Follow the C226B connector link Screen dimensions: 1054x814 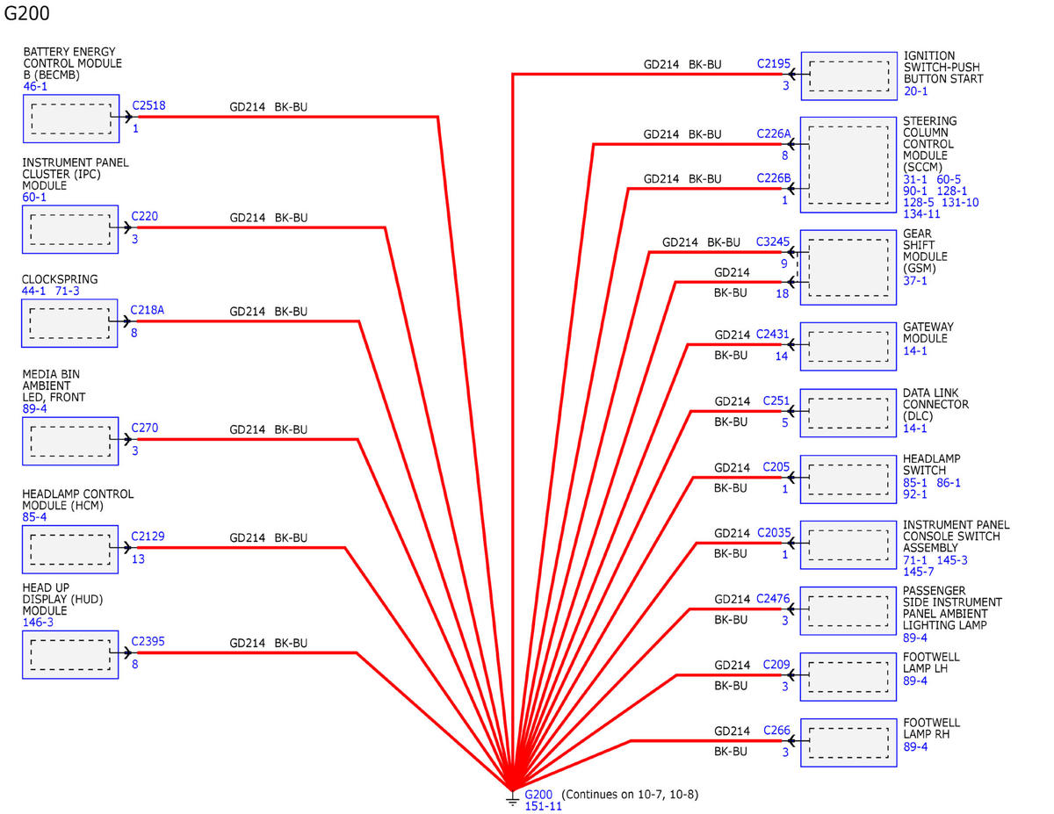pyautogui.click(x=774, y=179)
